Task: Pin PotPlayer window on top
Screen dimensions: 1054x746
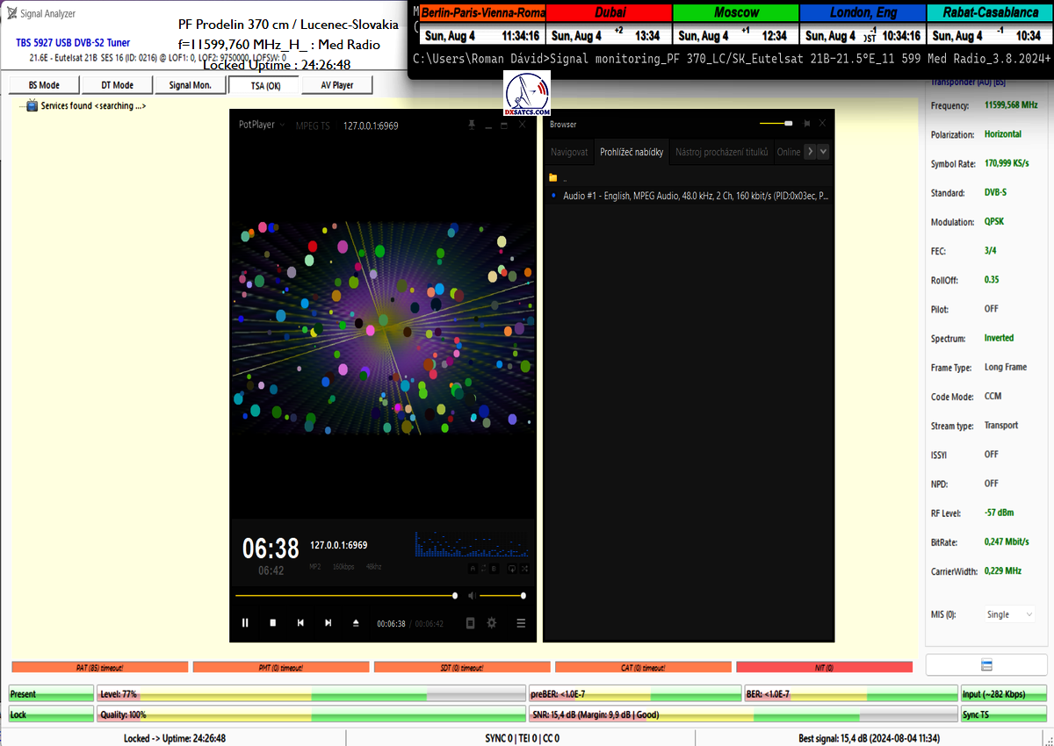Action: coord(472,126)
